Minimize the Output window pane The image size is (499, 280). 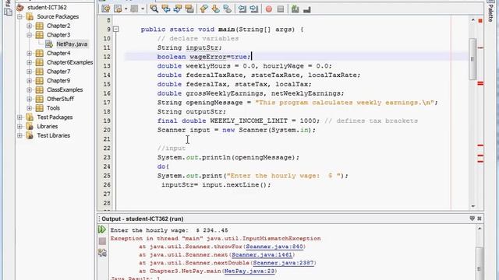tap(472, 219)
